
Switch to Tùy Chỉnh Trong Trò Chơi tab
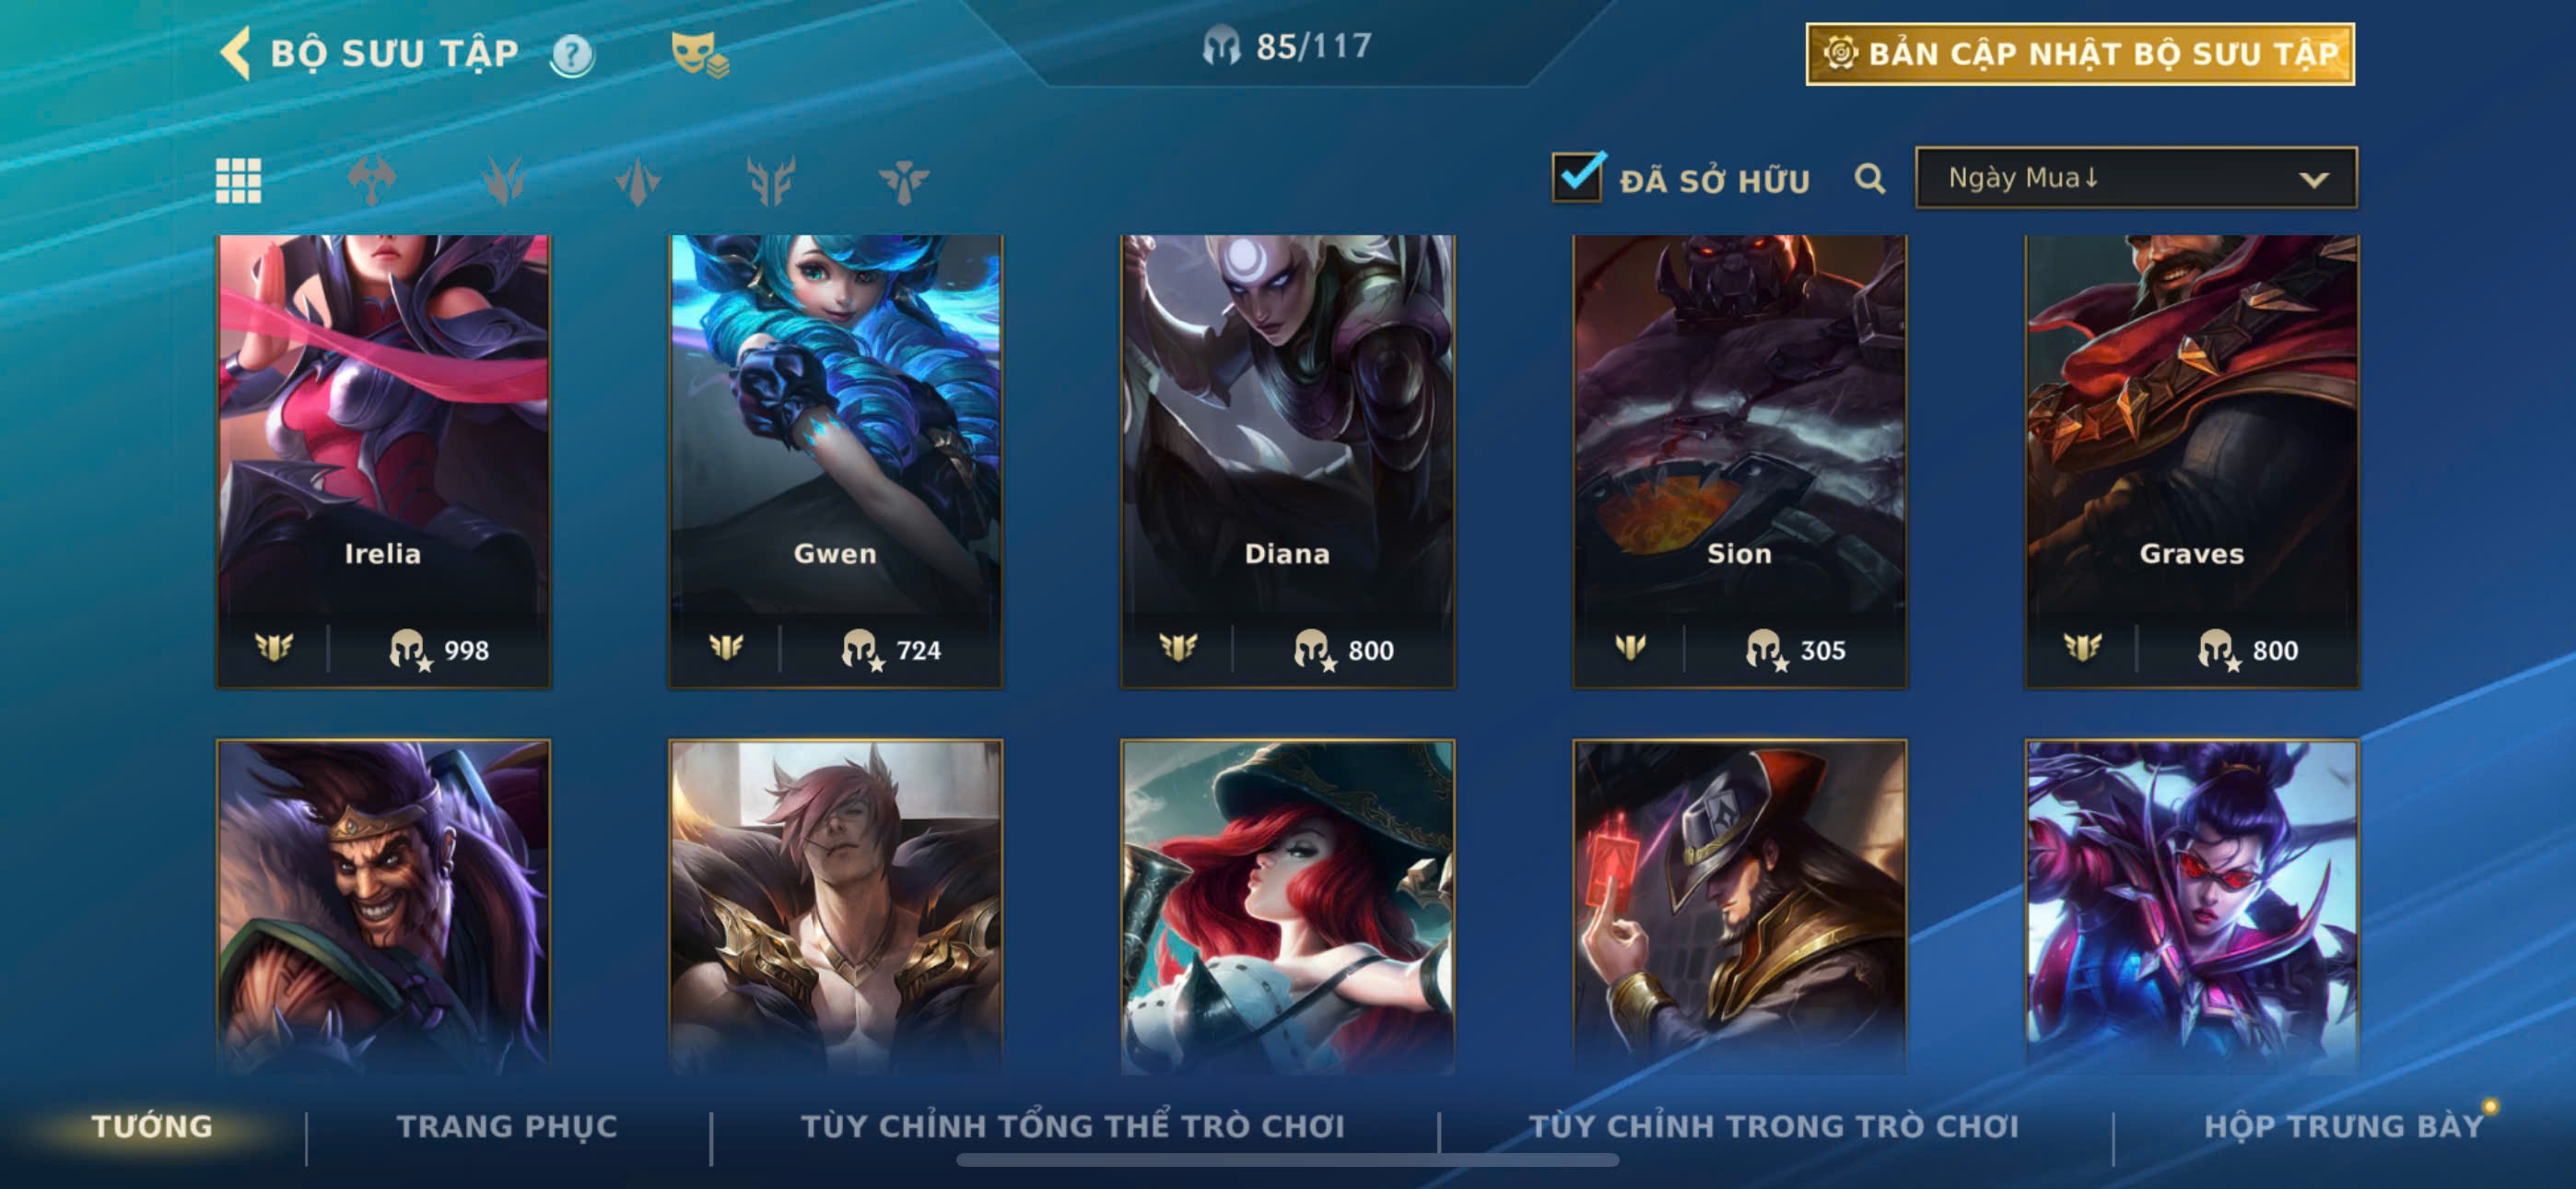(1773, 1126)
